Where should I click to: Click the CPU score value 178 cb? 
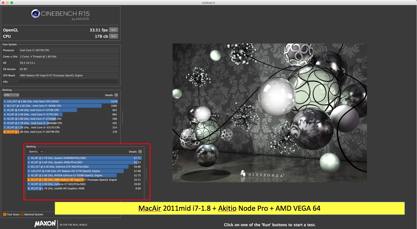pos(101,36)
